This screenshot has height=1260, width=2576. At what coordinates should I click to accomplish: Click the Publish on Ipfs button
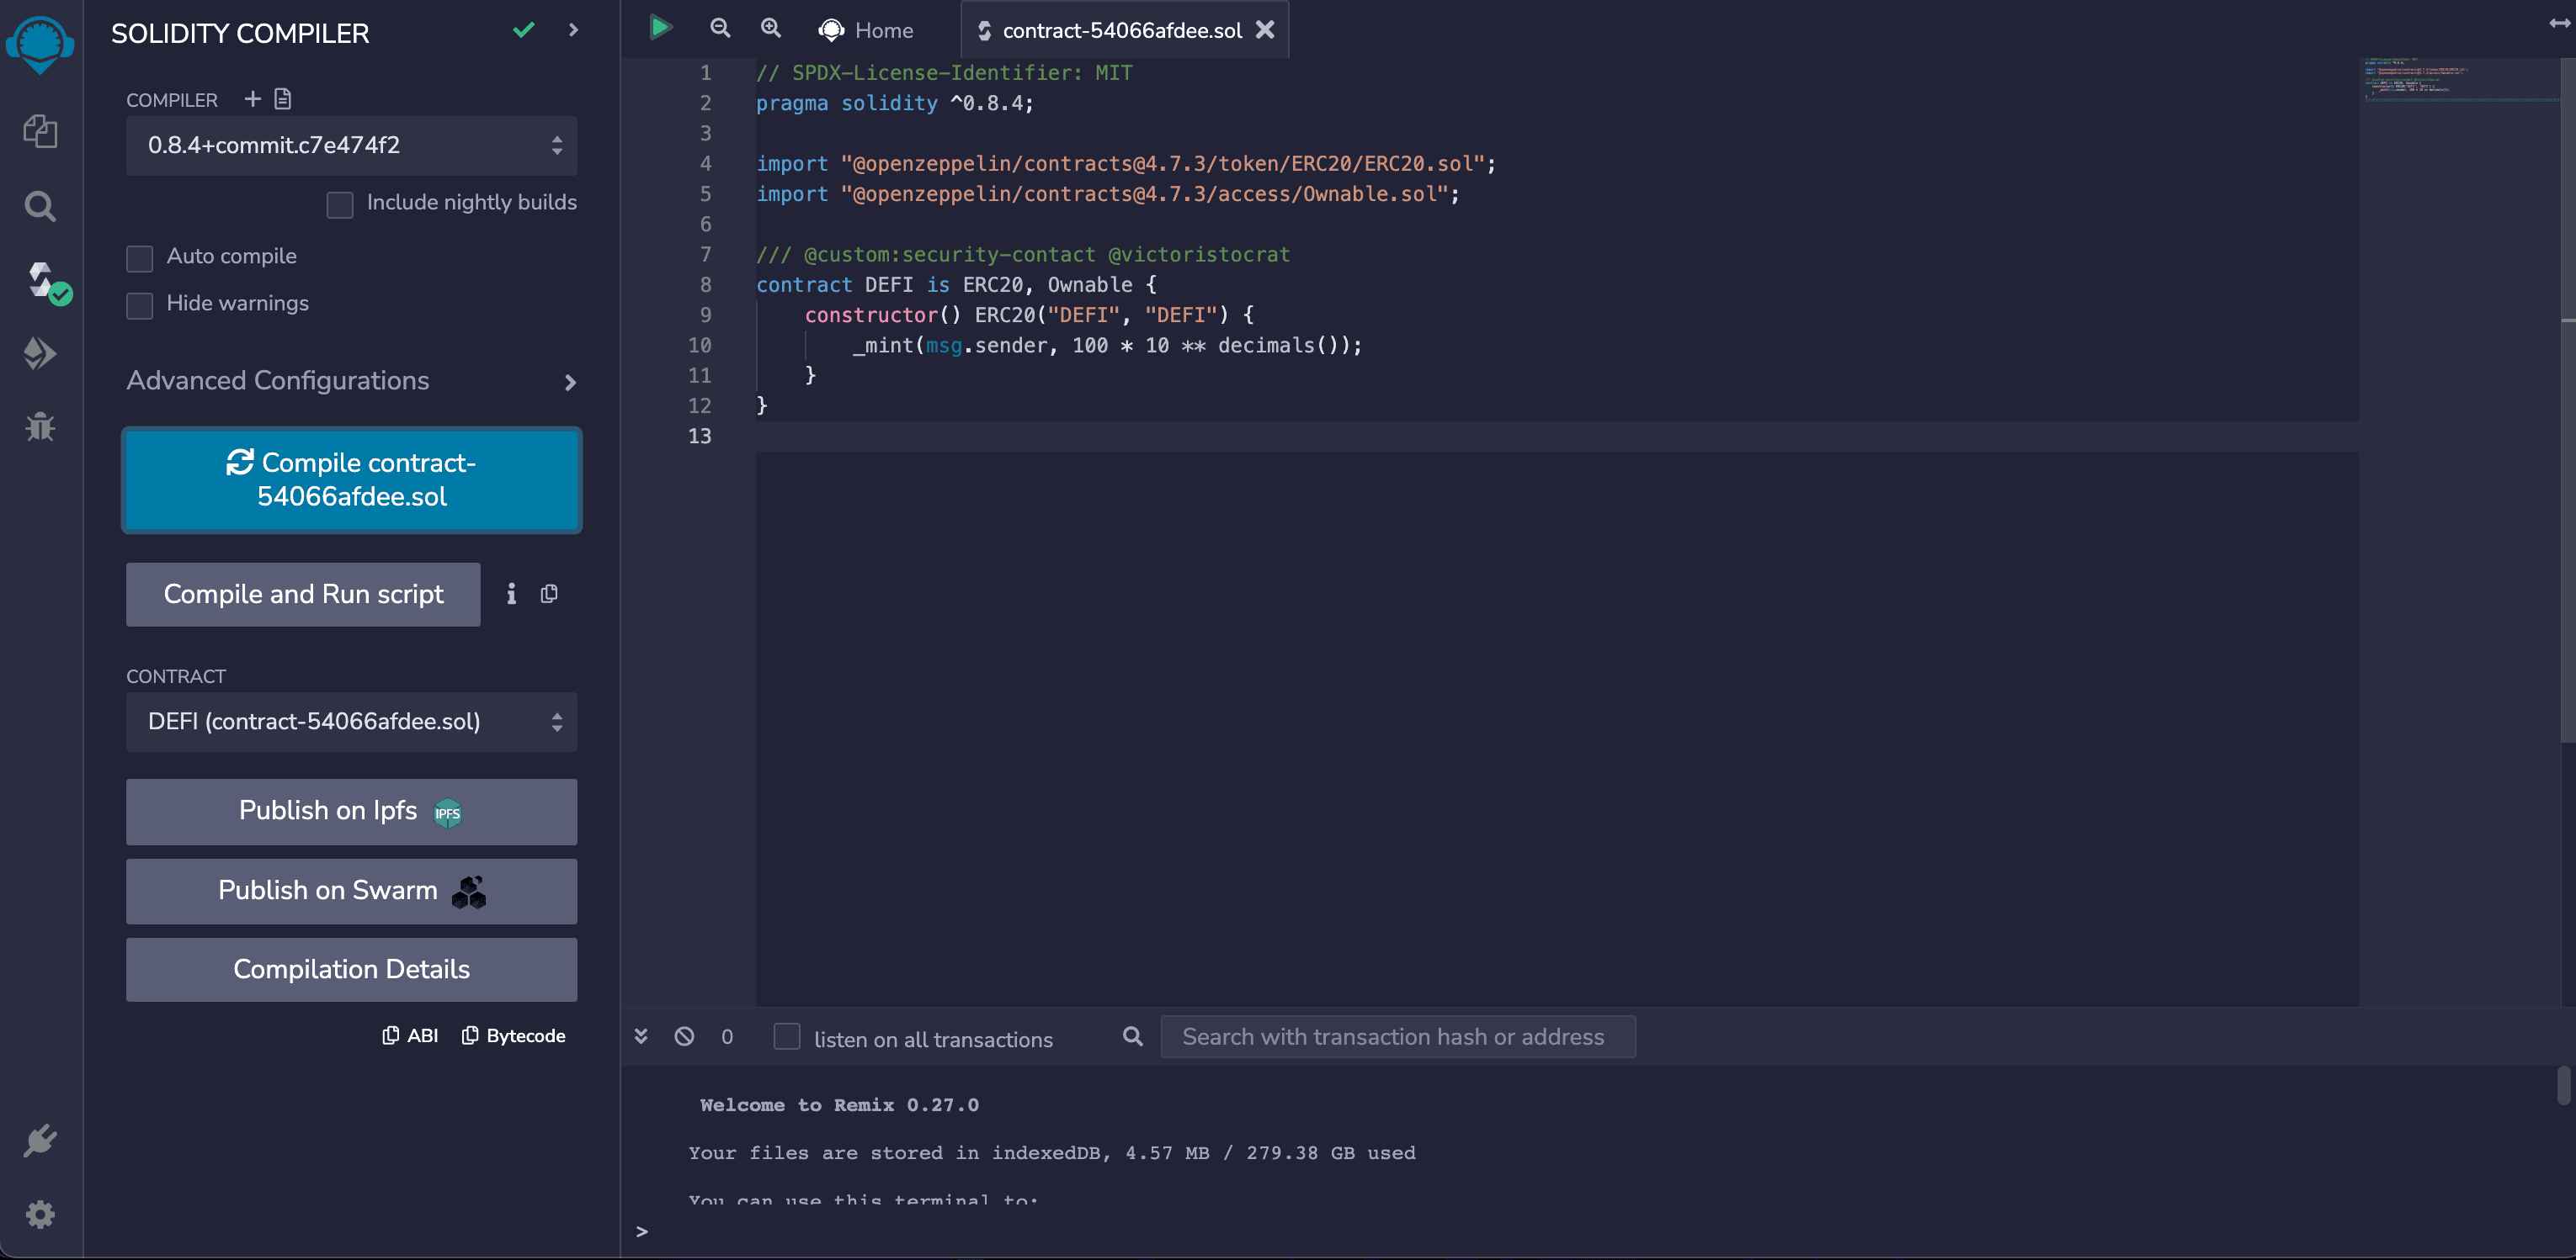(350, 811)
